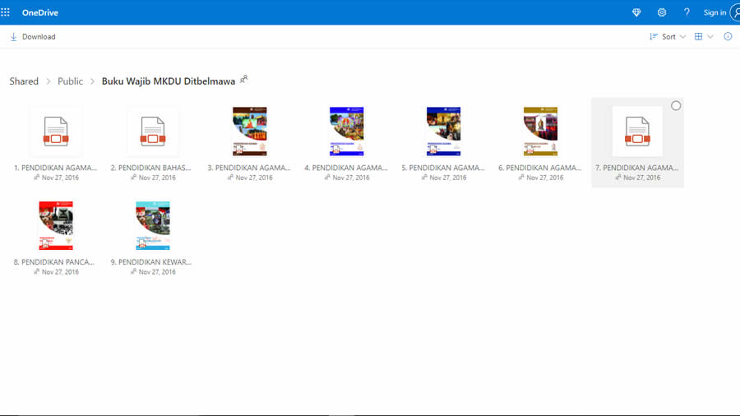Open 5. PENDIDIKAN AGAMA blue cover
This screenshot has height=416, width=740.
(x=444, y=132)
